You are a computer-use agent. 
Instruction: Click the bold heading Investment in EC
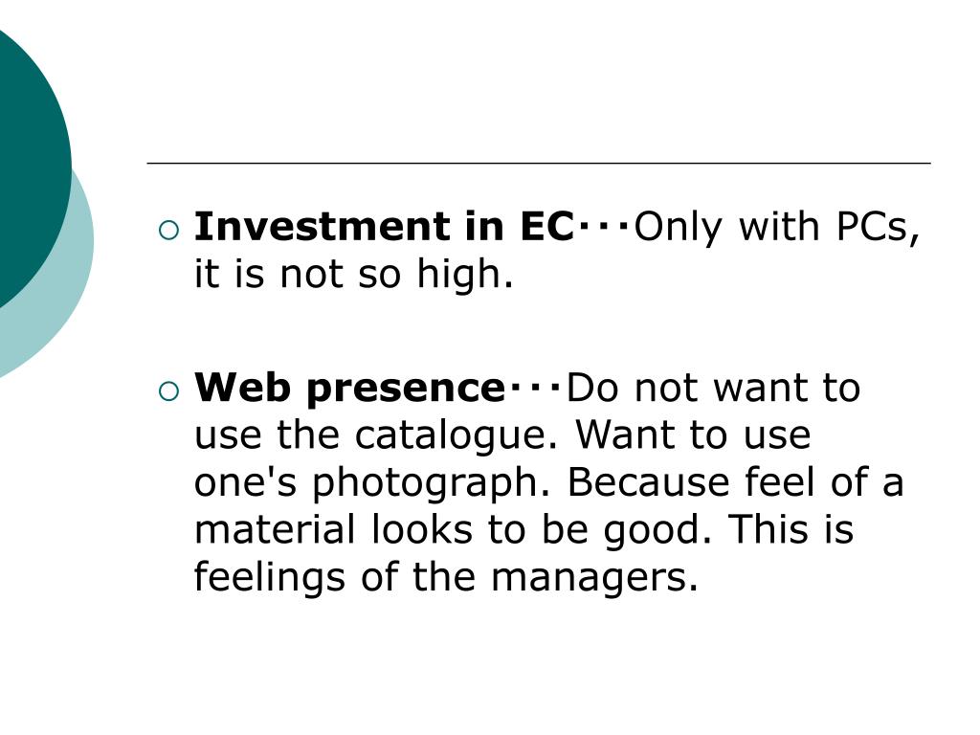point(384,226)
